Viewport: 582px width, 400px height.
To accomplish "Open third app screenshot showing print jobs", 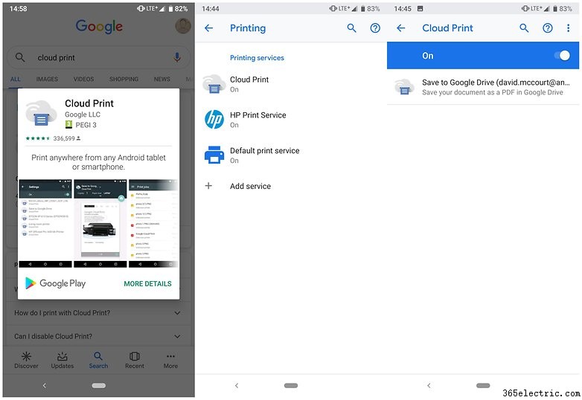I will pos(153,223).
